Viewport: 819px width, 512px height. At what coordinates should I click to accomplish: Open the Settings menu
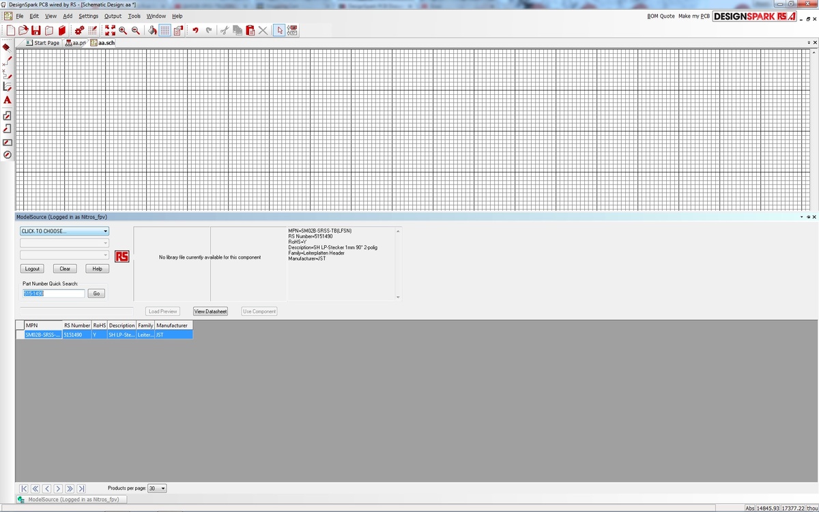89,16
